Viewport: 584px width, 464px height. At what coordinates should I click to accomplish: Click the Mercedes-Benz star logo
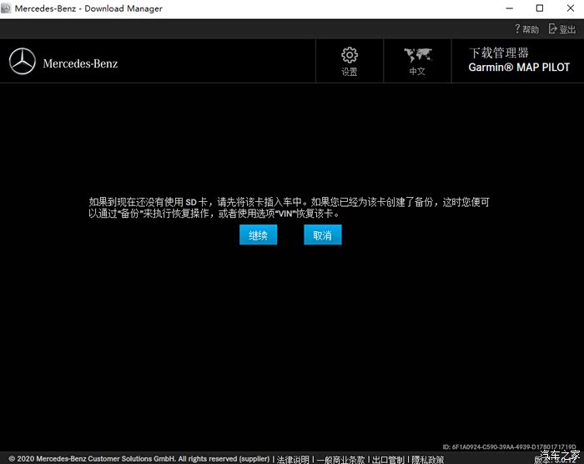[x=23, y=62]
